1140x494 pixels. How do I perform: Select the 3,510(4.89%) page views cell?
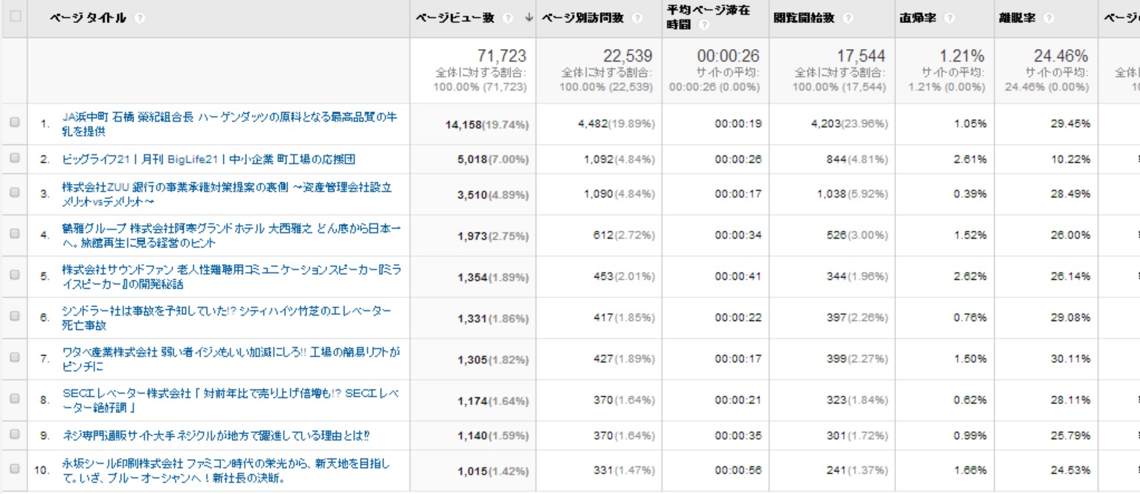(x=493, y=195)
